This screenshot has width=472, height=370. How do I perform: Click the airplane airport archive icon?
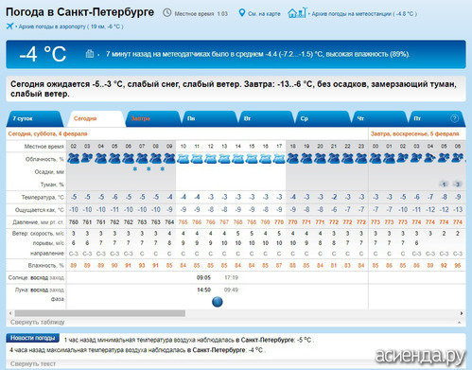[9, 26]
